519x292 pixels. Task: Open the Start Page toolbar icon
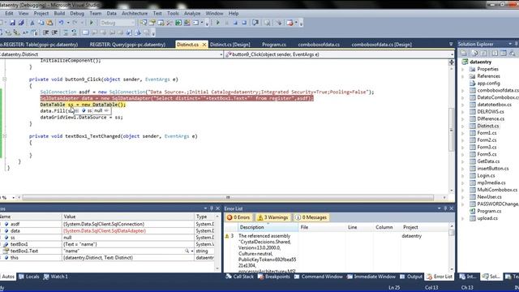(178, 23)
